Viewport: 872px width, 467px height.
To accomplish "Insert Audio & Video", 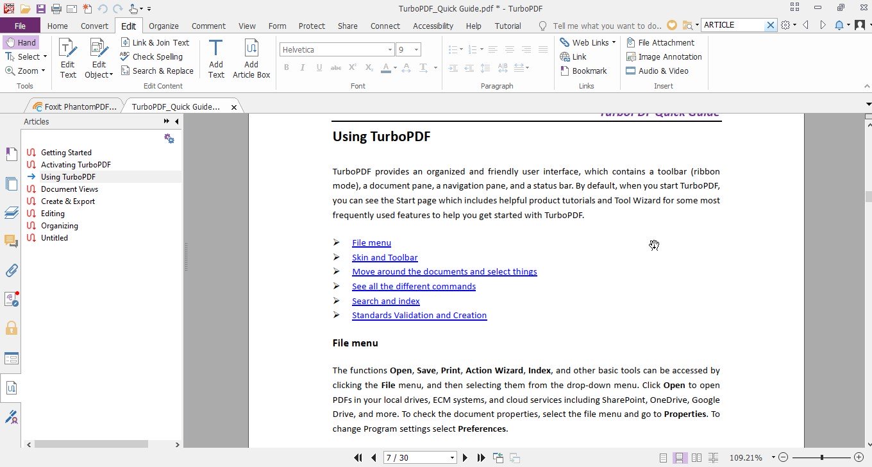I will point(657,71).
